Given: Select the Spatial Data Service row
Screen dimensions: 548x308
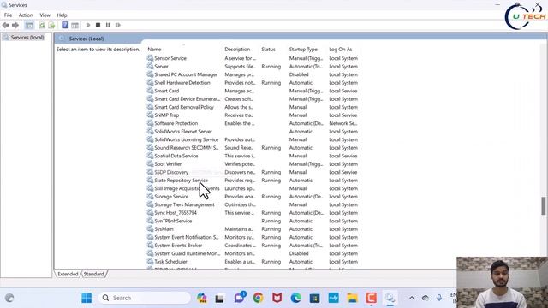Looking at the screenshot, I should click(x=253, y=156).
